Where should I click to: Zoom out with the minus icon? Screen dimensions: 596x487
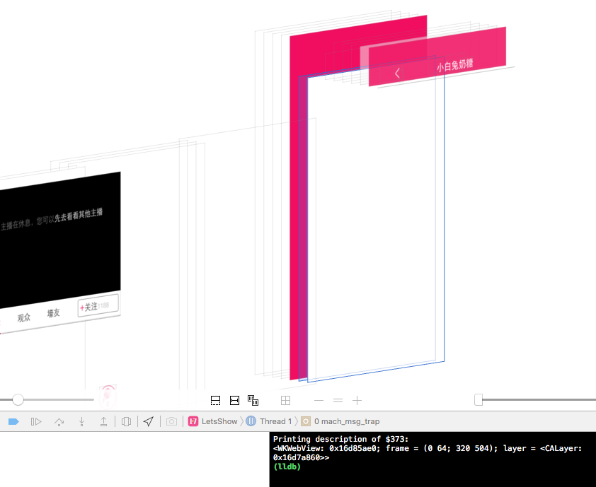click(319, 400)
